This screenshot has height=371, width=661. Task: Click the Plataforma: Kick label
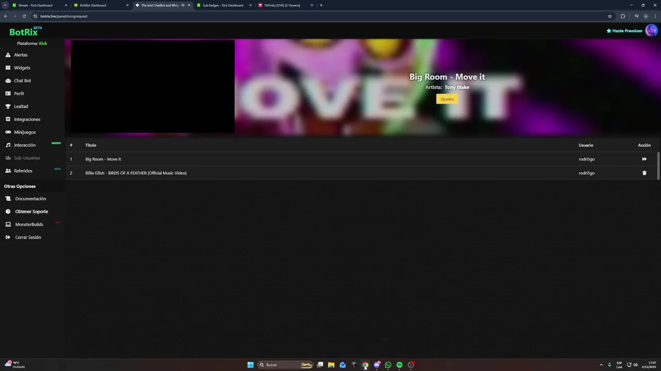32,43
